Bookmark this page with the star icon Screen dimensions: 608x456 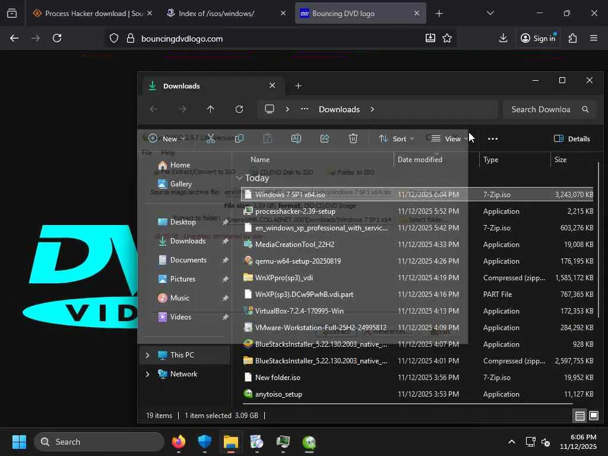point(447,38)
